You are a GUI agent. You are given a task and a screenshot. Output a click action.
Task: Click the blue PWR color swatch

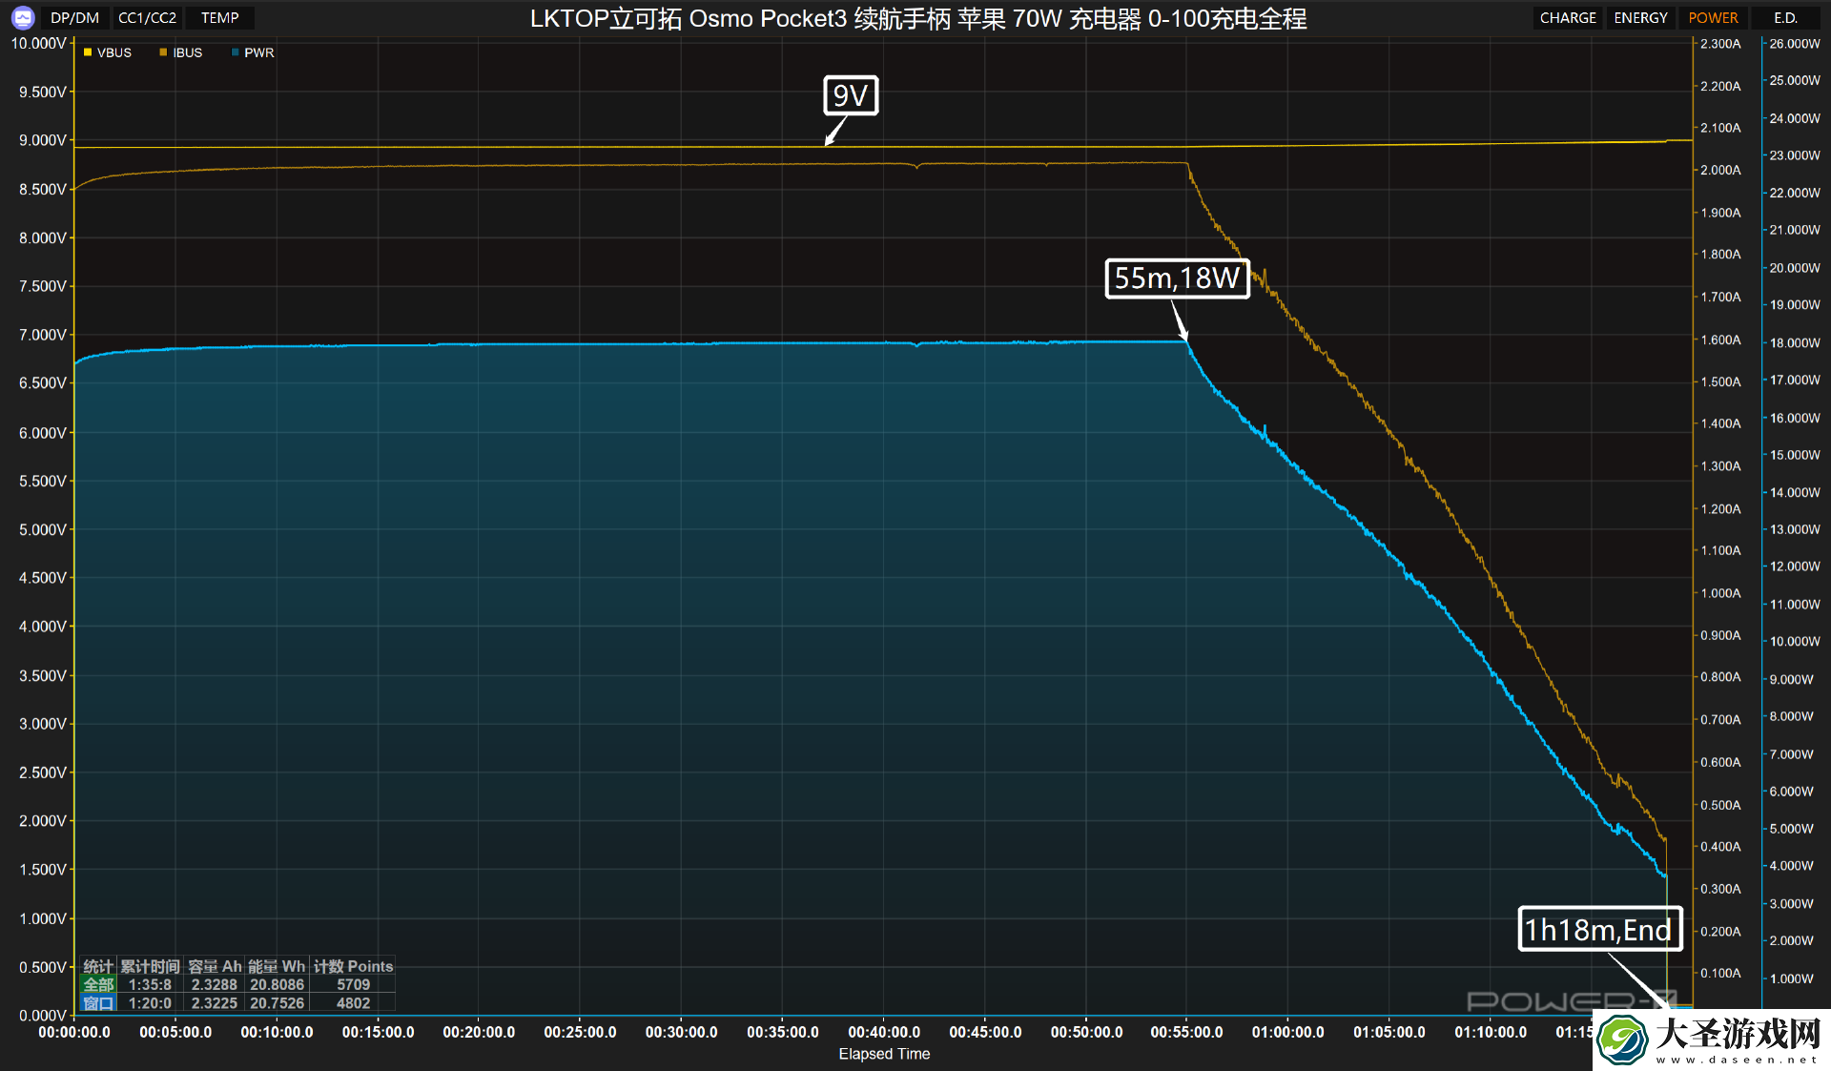[x=235, y=52]
